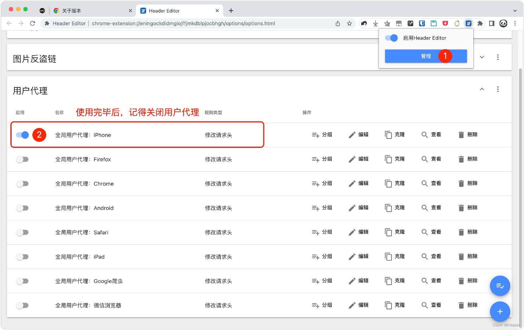This screenshot has height=330, width=524.
Task: Toggle the 启用Header Editor switch in popup
Action: (x=391, y=38)
